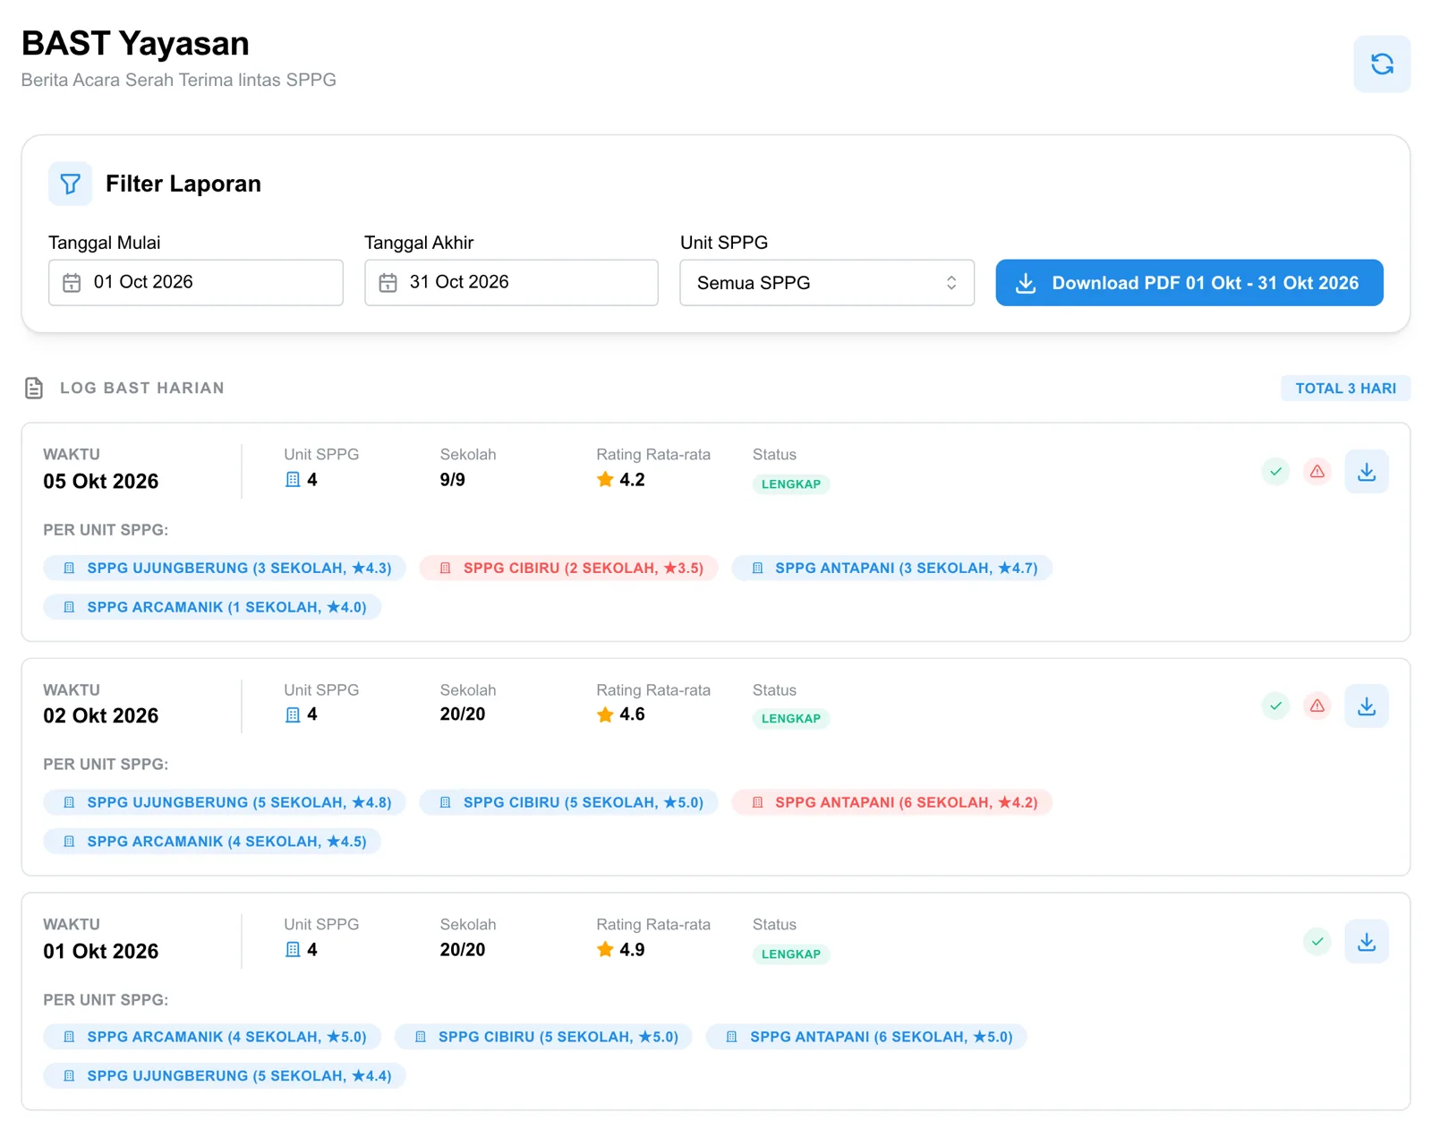Click calendar icon in Tanggal Mulai field
This screenshot has width=1432, height=1146.
72,283
